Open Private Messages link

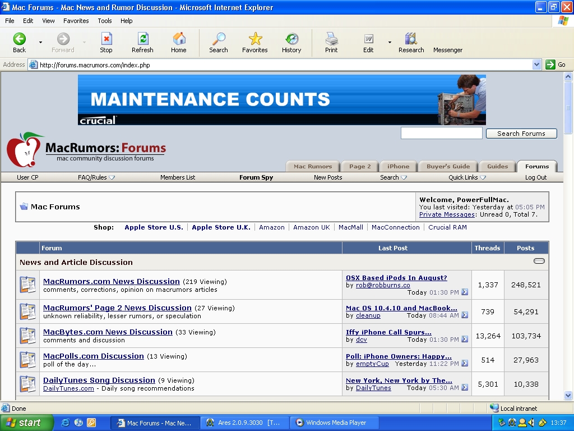(x=447, y=214)
